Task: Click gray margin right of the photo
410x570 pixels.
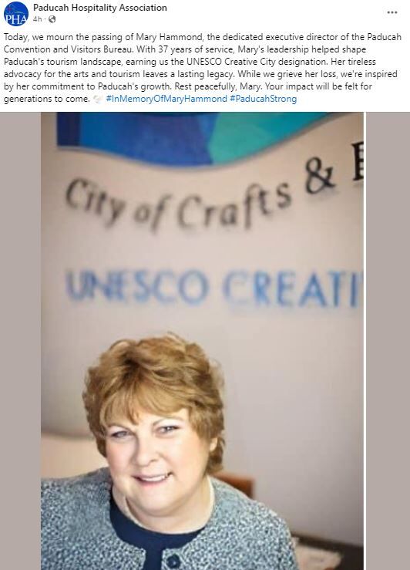Action: point(388,341)
